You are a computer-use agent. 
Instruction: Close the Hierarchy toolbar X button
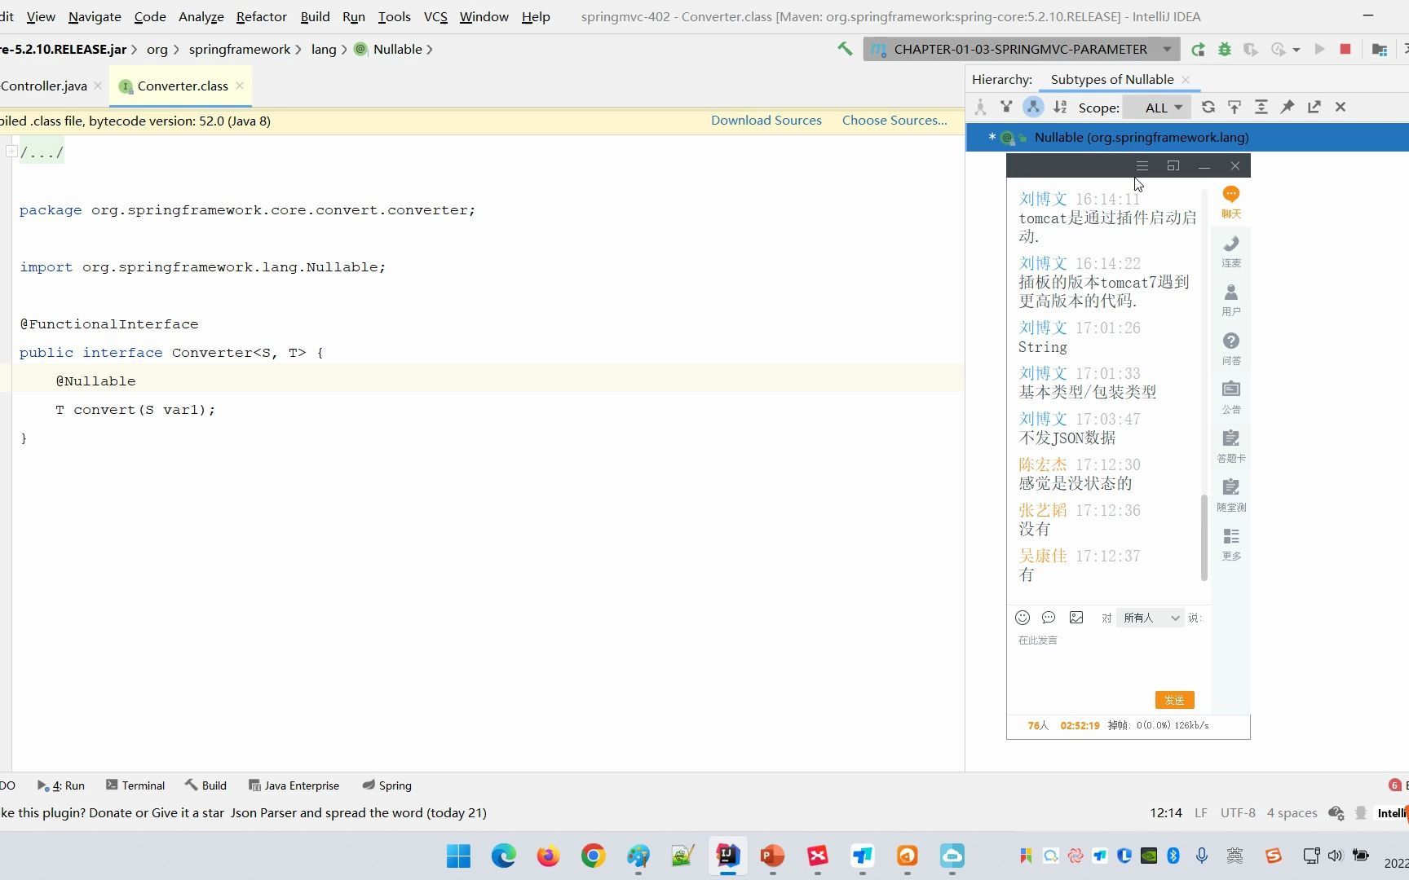1341,107
